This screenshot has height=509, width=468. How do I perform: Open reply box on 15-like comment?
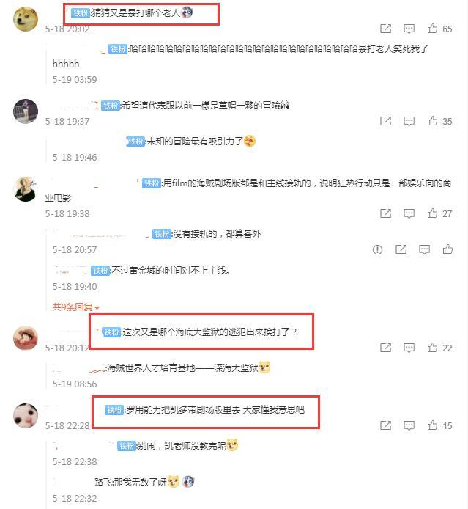(x=409, y=425)
